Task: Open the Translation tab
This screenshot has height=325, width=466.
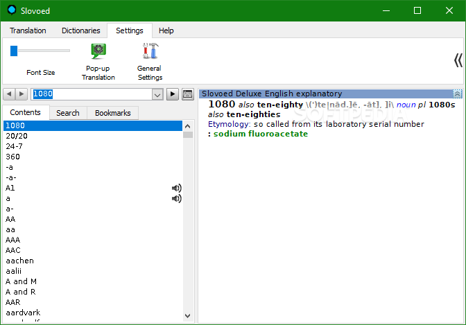Action: pos(28,30)
